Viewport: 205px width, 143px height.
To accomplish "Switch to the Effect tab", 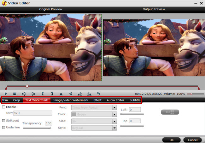I will [97, 100].
